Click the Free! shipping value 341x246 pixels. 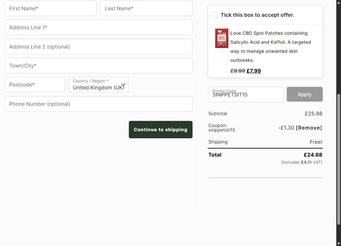coord(316,142)
